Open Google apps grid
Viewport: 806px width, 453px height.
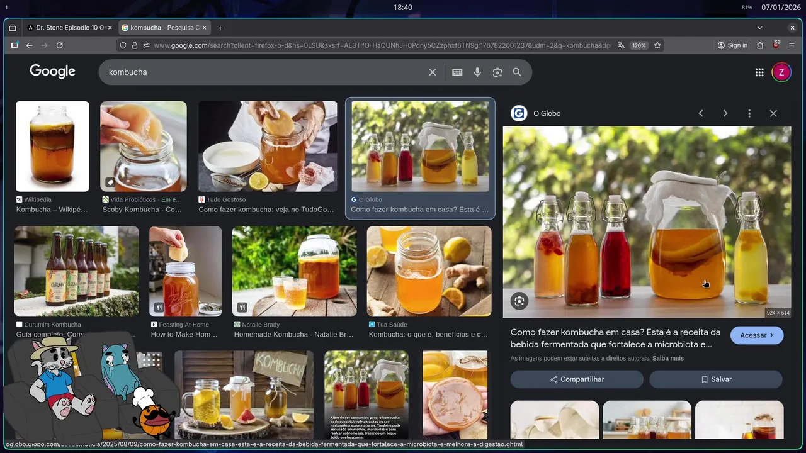click(759, 72)
